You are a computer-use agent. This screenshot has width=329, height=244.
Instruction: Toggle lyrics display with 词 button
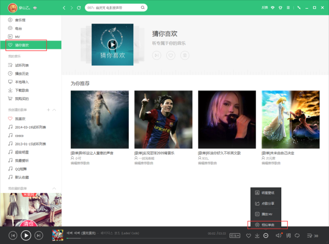(288, 236)
